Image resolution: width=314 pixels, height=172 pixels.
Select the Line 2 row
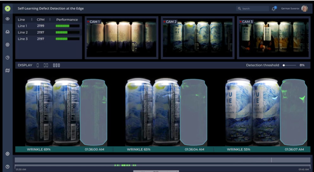(49, 32)
